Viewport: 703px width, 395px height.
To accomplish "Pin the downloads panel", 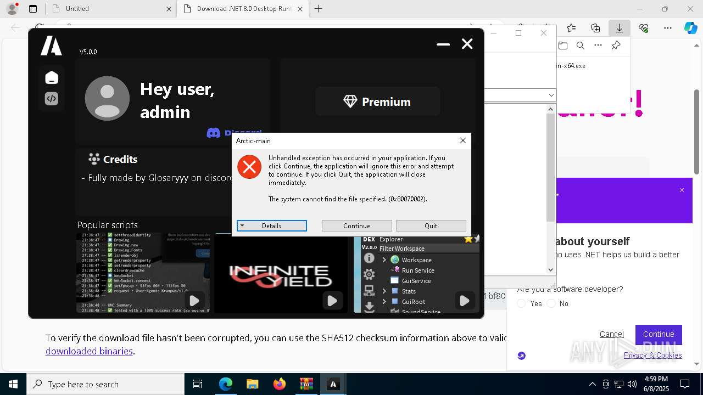I will pos(616,46).
